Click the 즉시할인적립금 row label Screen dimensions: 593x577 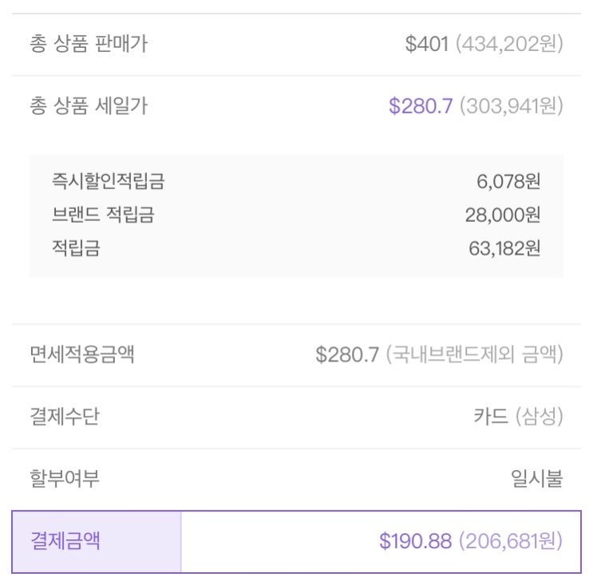108,182
